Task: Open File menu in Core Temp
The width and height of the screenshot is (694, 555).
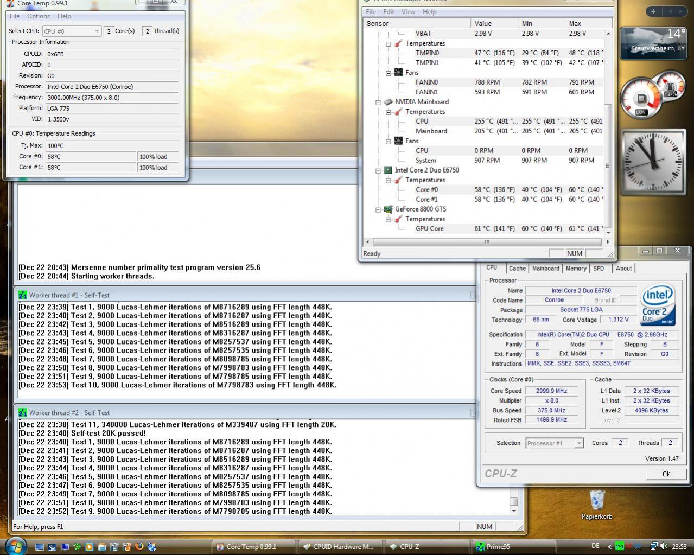Action: (15, 16)
